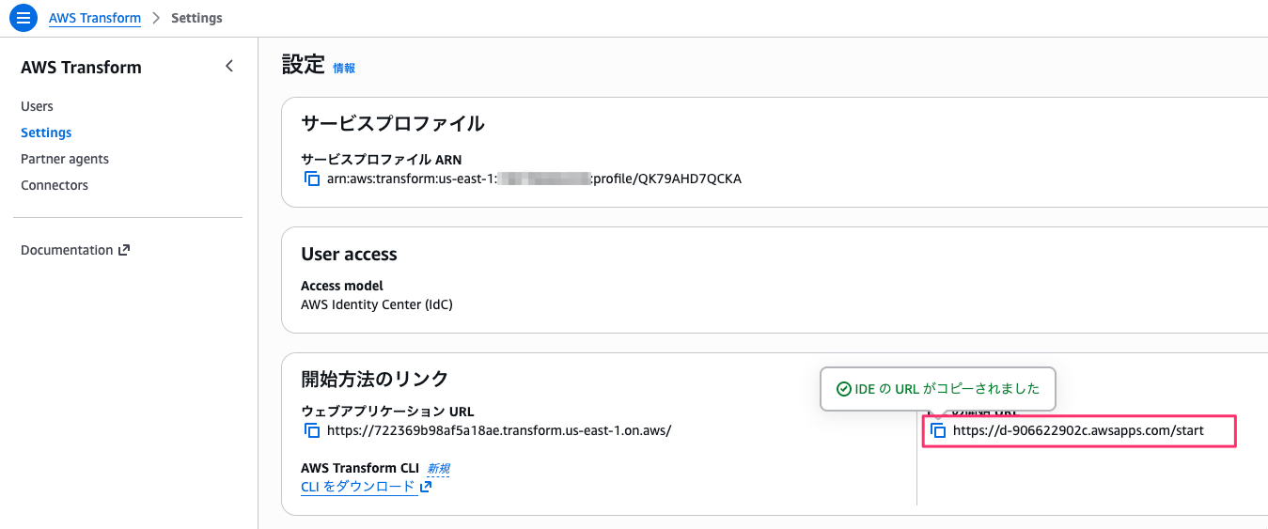
Task: Collapse the AWS Transform side panel
Action: (229, 67)
